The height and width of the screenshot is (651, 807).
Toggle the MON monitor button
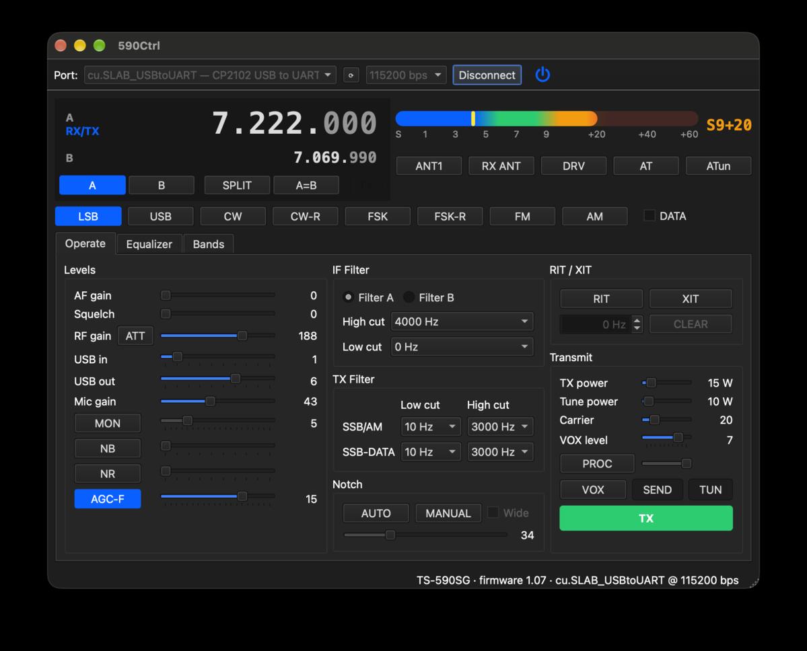point(108,423)
